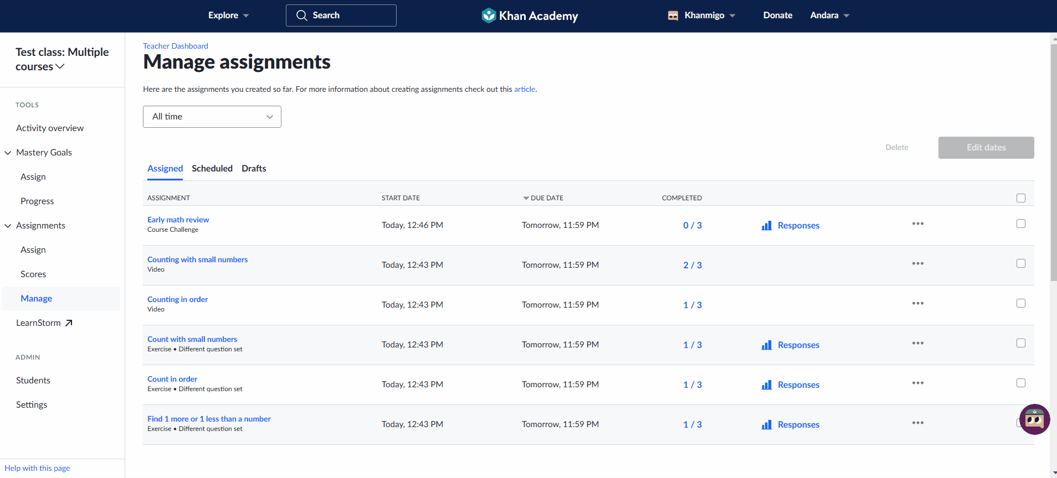Check the Counting in order checkbox
The width and height of the screenshot is (1057, 478).
click(1021, 303)
